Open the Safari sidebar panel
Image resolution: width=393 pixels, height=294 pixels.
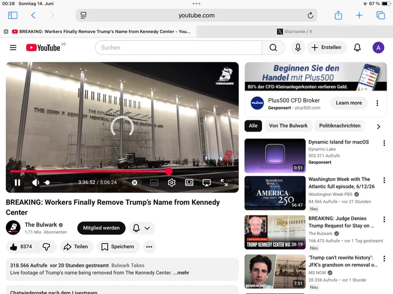(x=13, y=15)
